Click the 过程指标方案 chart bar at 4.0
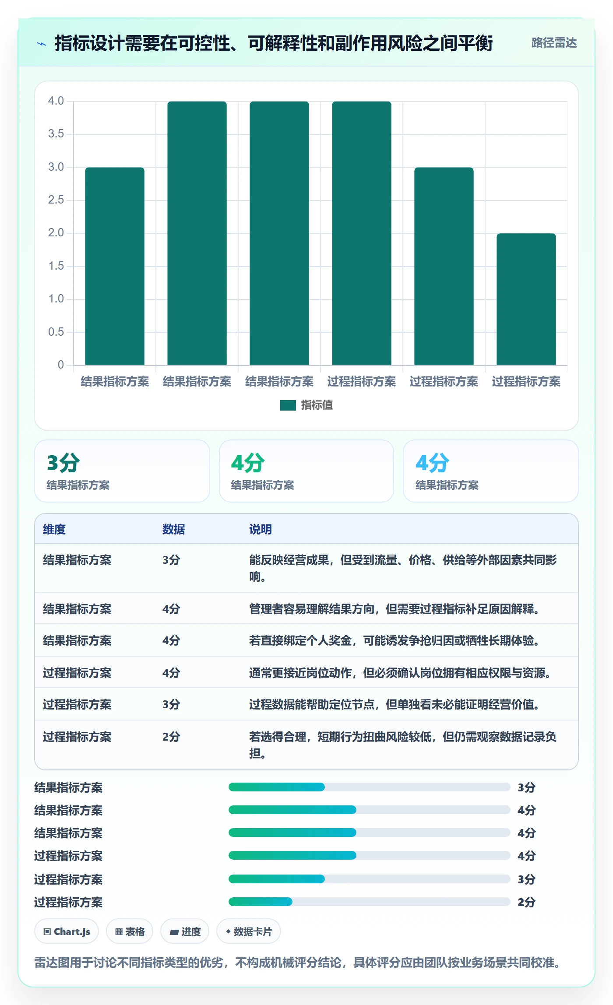This screenshot has width=613, height=1005. [x=361, y=233]
